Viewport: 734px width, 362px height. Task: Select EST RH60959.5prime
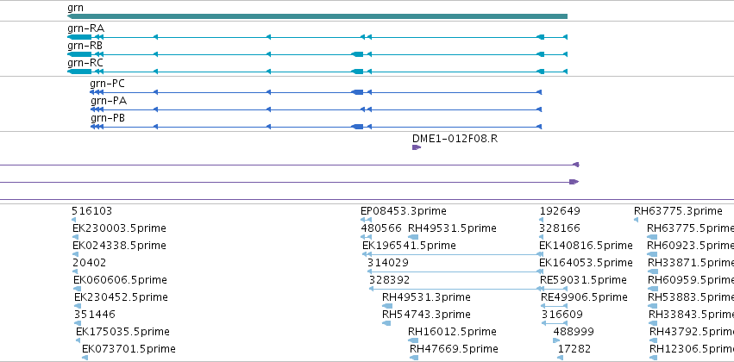691,281
